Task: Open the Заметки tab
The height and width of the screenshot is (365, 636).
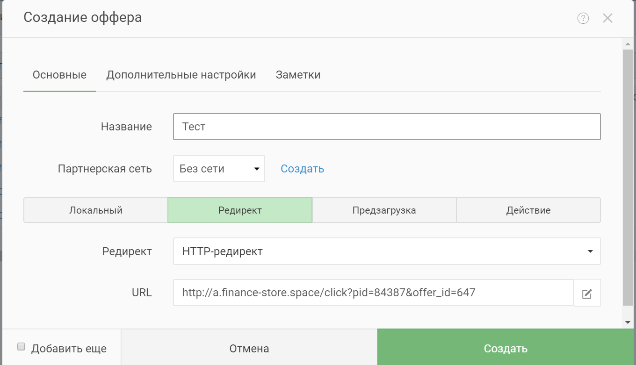Action: 298,75
